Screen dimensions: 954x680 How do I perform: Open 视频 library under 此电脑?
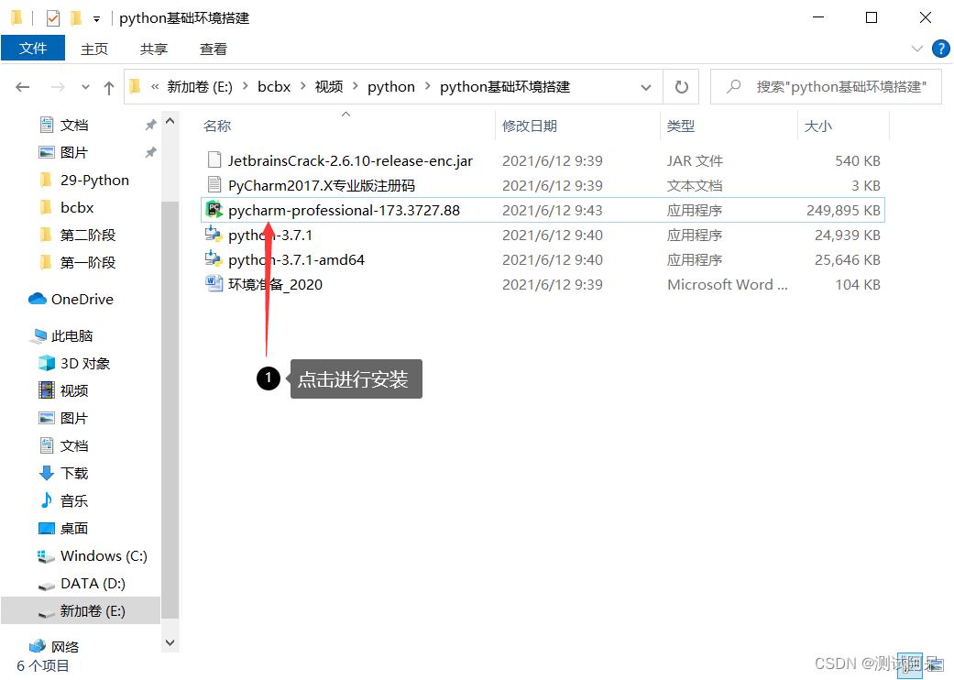[x=63, y=390]
